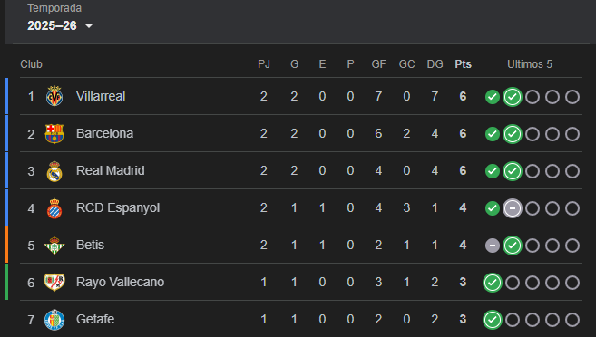
Task: Click the Barcelona club crest
Action: pyautogui.click(x=54, y=133)
